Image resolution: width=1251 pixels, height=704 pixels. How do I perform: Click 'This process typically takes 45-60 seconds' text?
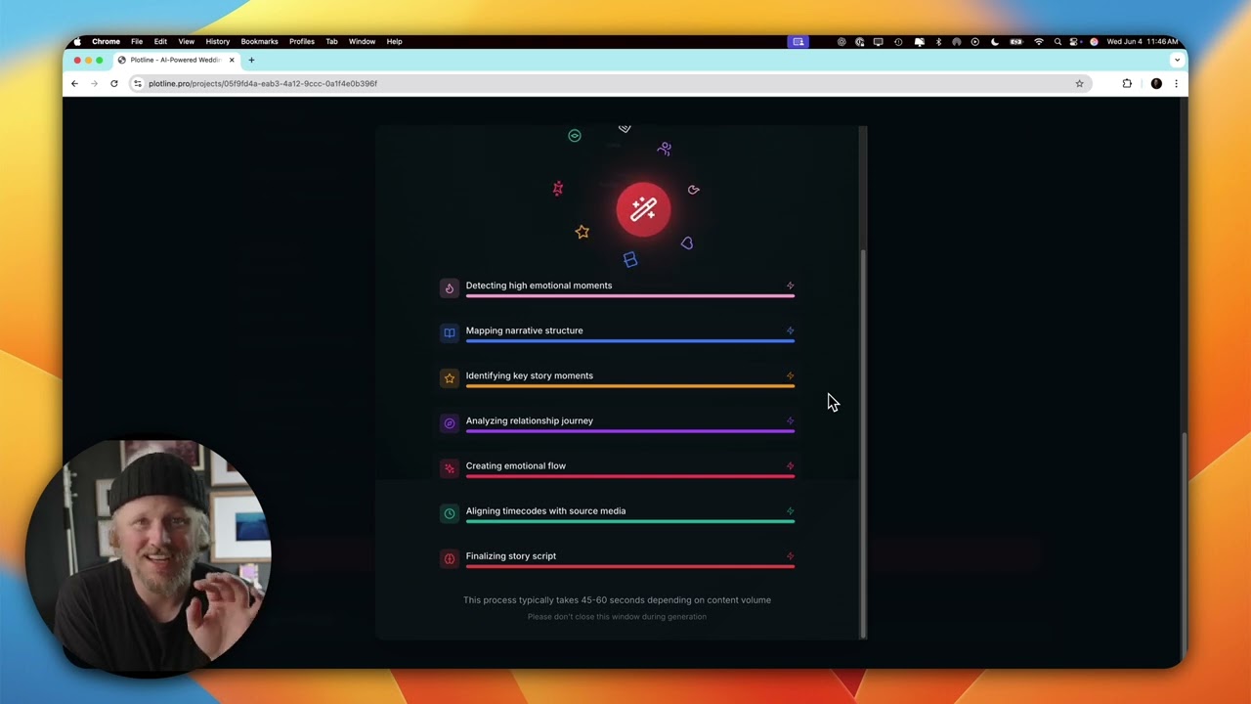coord(617,600)
